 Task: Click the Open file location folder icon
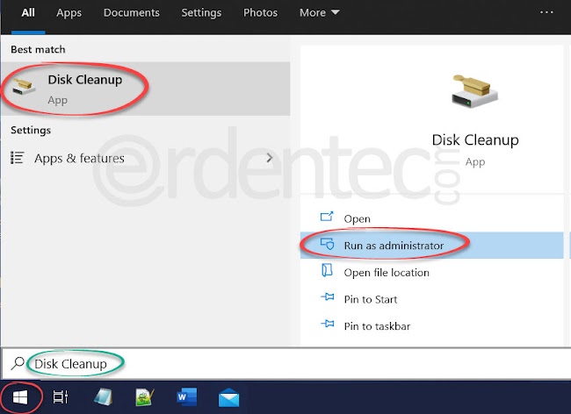327,271
